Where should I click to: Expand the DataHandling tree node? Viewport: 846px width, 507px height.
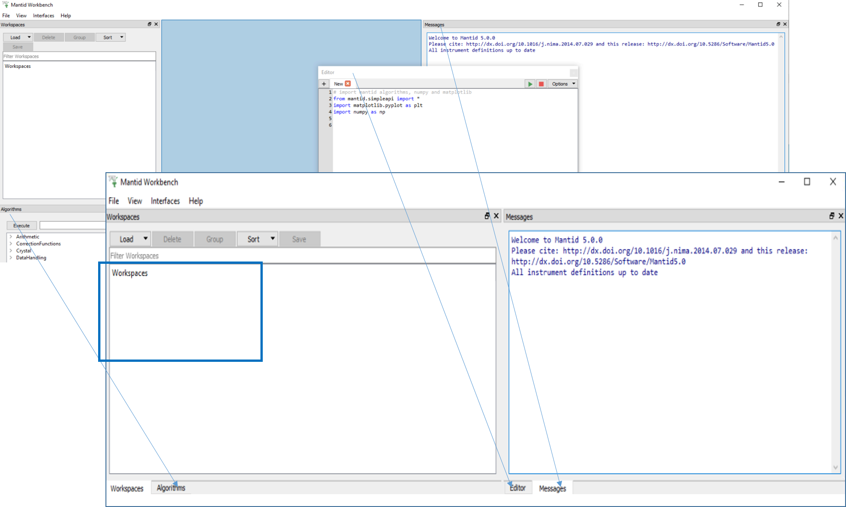pyautogui.click(x=11, y=258)
